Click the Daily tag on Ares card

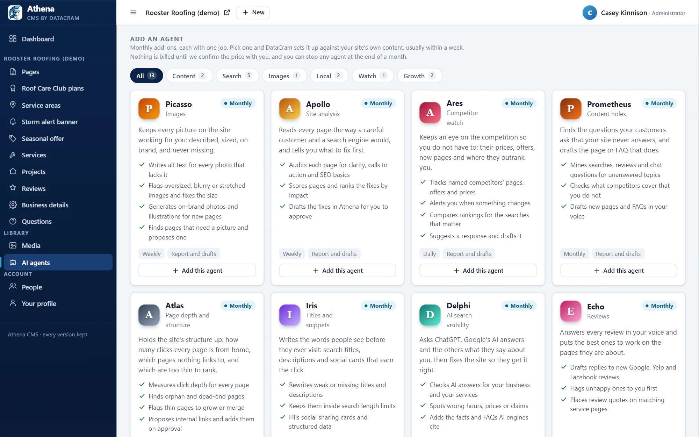[x=430, y=254]
